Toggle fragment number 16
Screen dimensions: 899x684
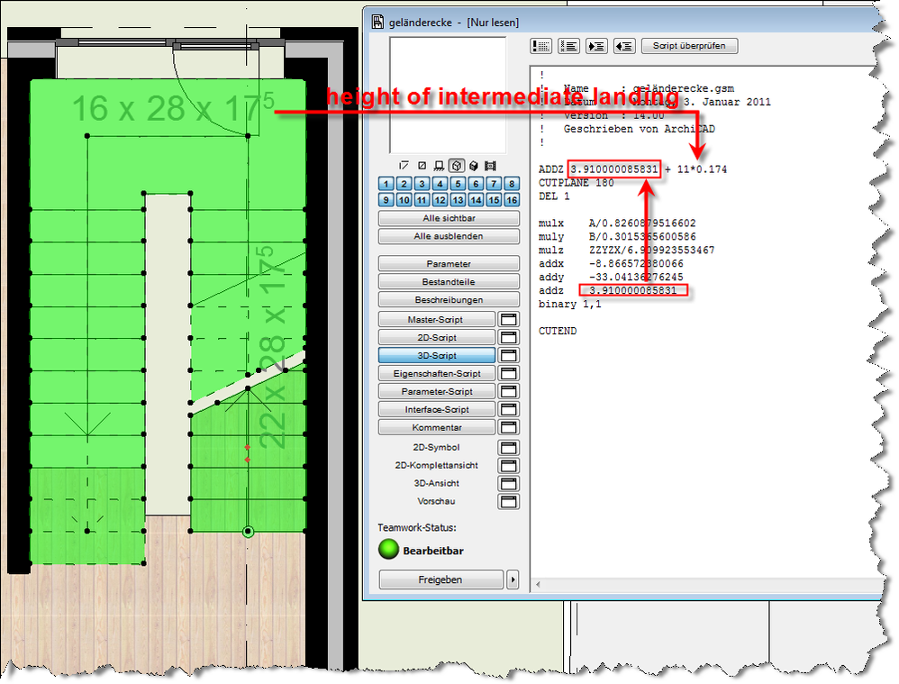(x=512, y=200)
